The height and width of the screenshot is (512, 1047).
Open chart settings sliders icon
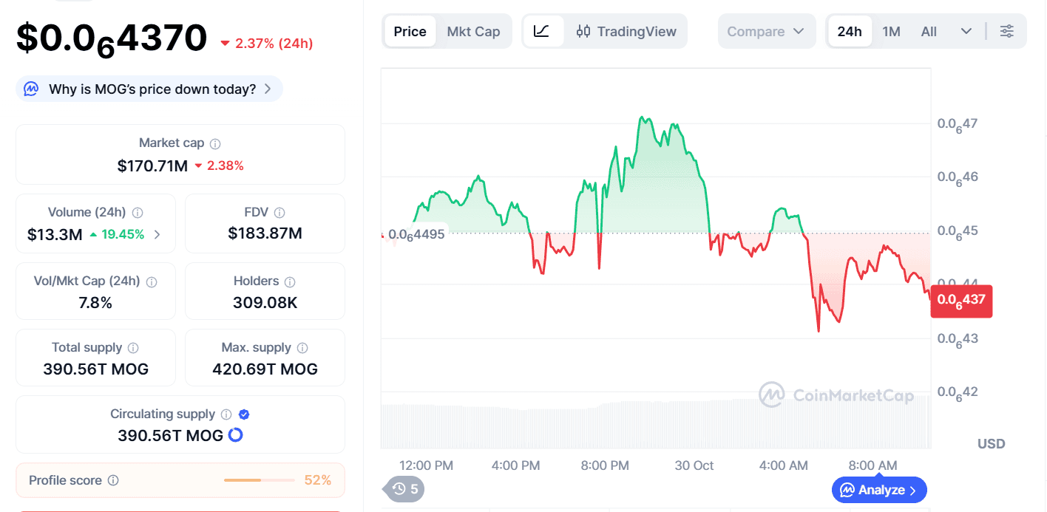click(1006, 31)
